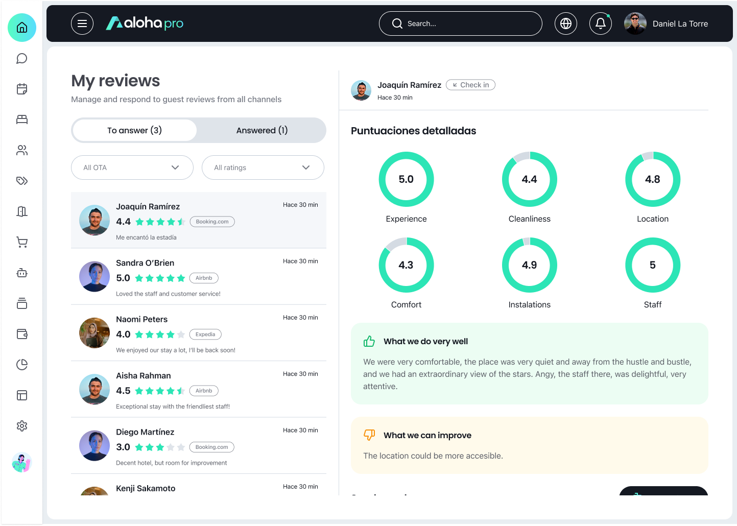Open the price tags sidebar icon
737x526 pixels.
click(x=22, y=181)
